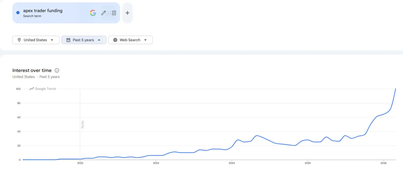This screenshot has width=403, height=176.
Task: Add a comparison term with the plus button
Action: tap(127, 13)
